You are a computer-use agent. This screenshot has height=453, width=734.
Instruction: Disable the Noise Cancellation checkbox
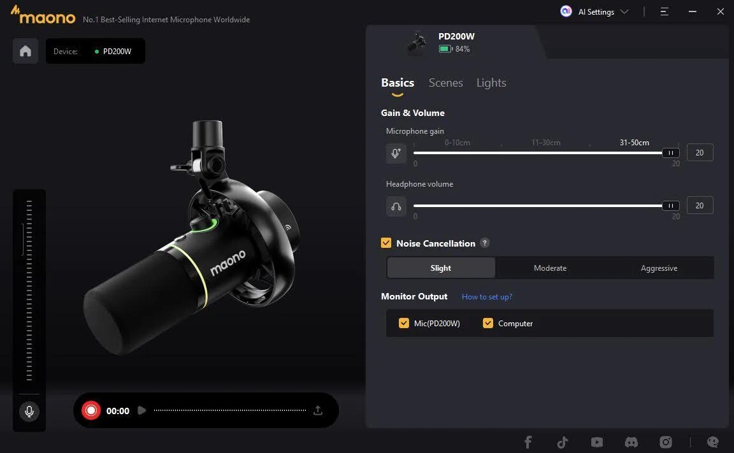[x=386, y=243]
